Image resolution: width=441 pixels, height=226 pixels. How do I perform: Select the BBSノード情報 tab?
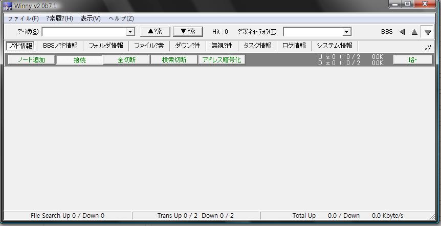(60, 46)
